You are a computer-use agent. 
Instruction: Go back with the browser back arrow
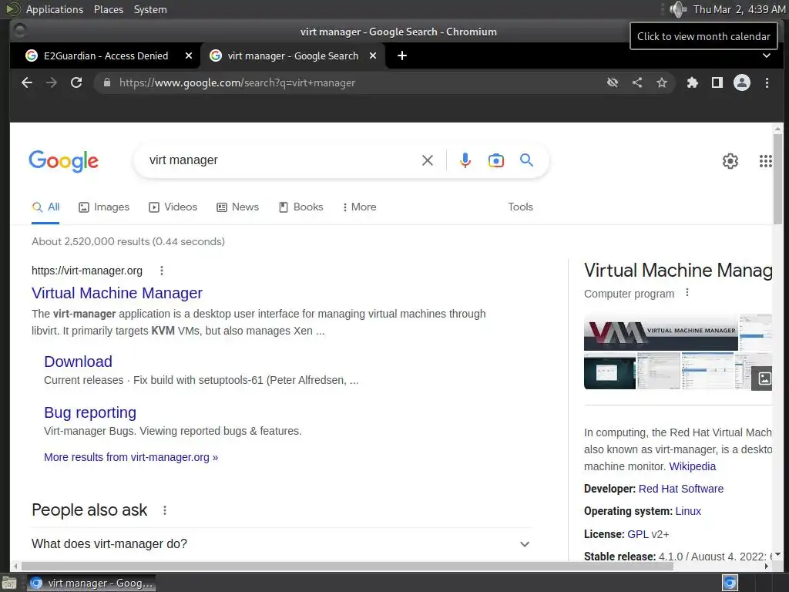(x=27, y=82)
